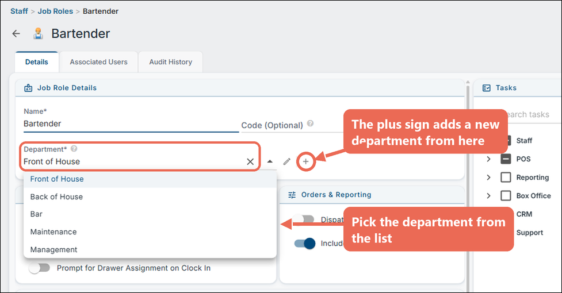Add a new department with plus icon
This screenshot has width=562, height=293.
pos(305,161)
